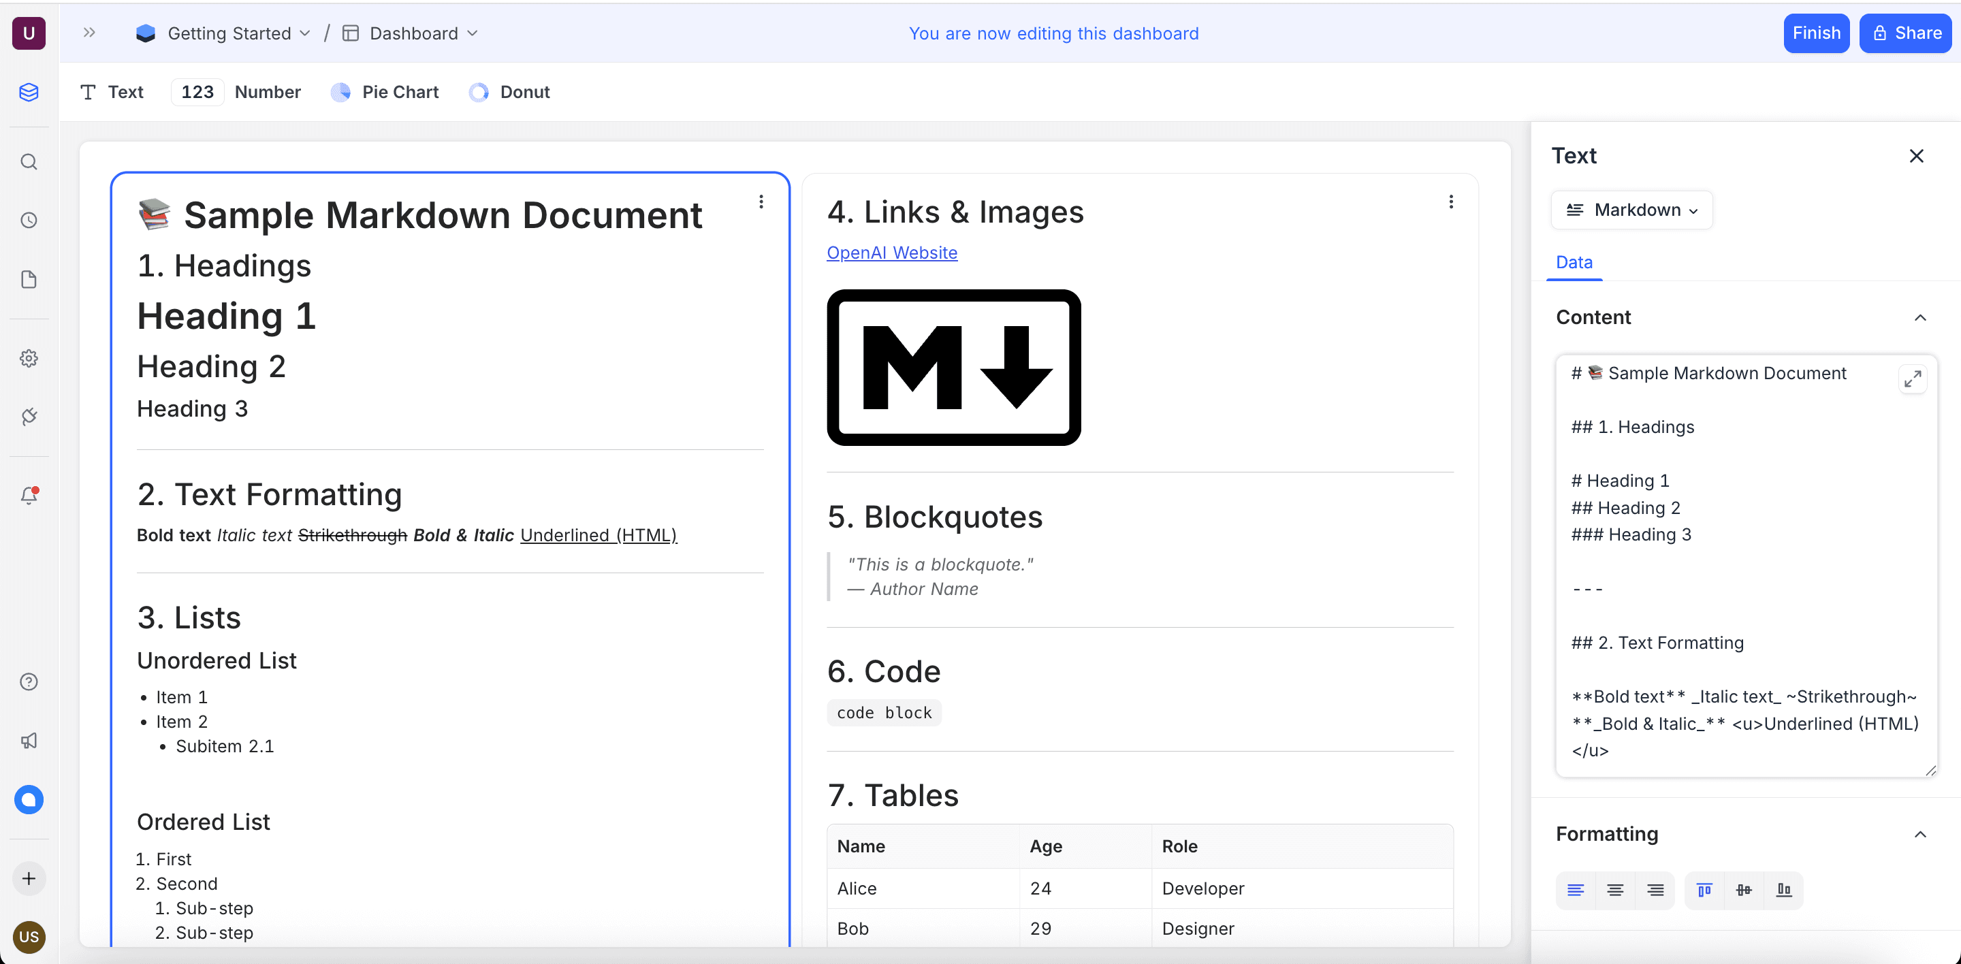Open options menu on Links & Images widget
This screenshot has height=964, width=1961.
click(x=1451, y=202)
